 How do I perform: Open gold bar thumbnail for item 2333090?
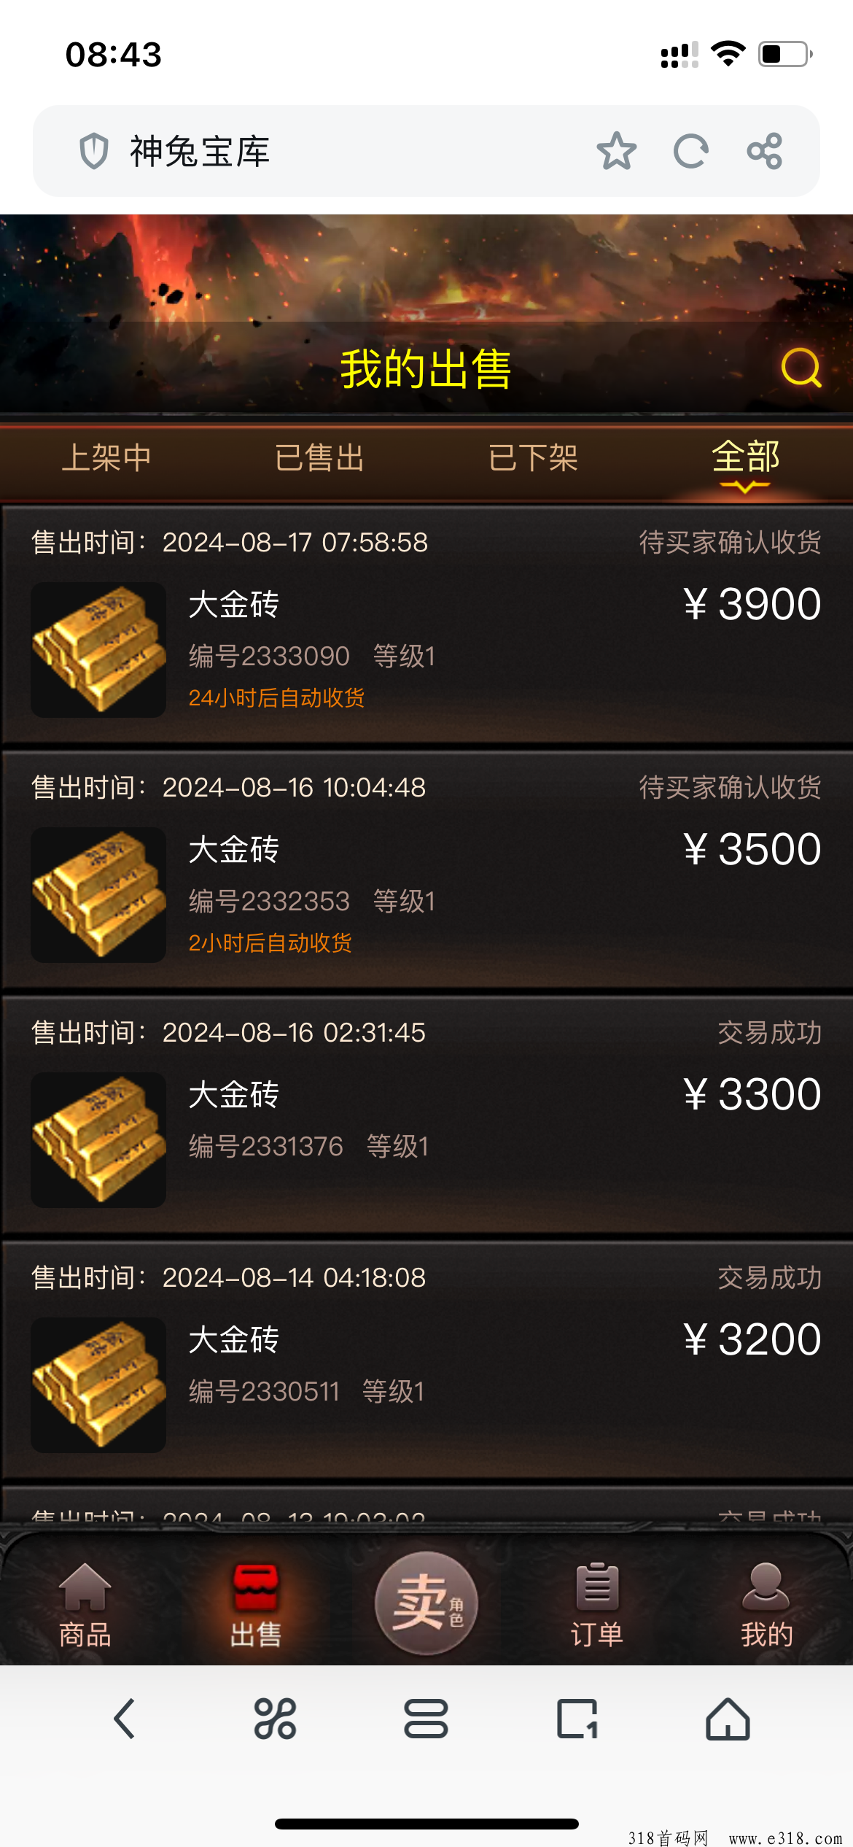(x=98, y=649)
